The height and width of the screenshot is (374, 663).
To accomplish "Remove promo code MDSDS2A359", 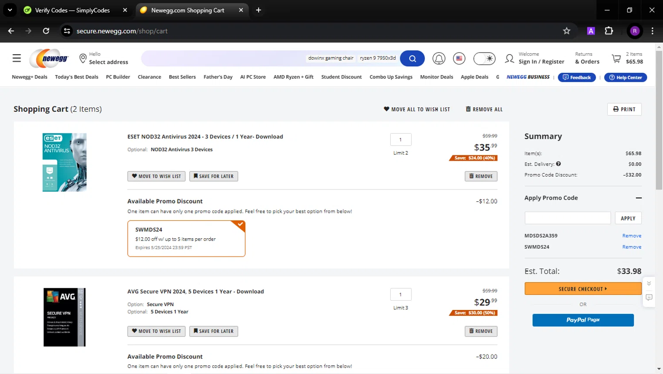I will 632,236.
